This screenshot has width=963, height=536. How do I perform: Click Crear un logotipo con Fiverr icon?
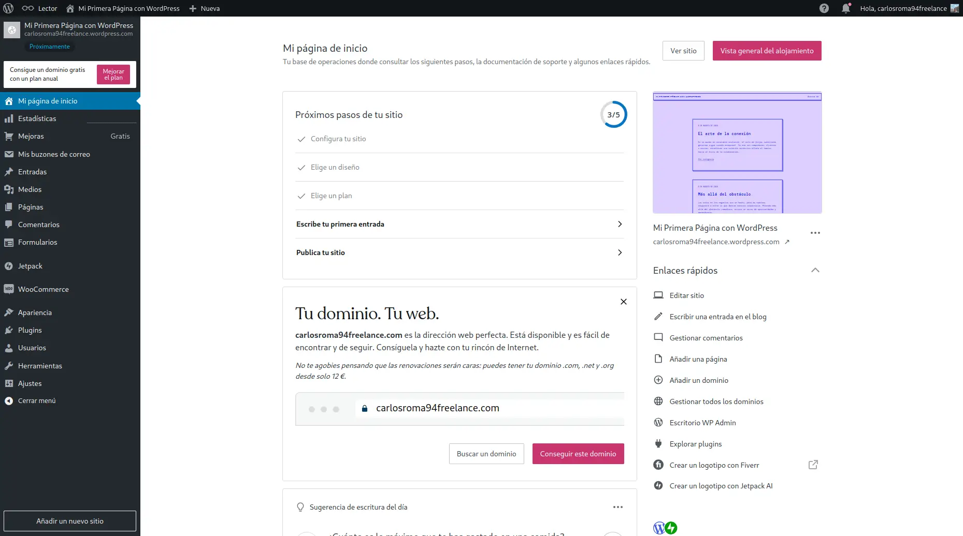(x=658, y=465)
